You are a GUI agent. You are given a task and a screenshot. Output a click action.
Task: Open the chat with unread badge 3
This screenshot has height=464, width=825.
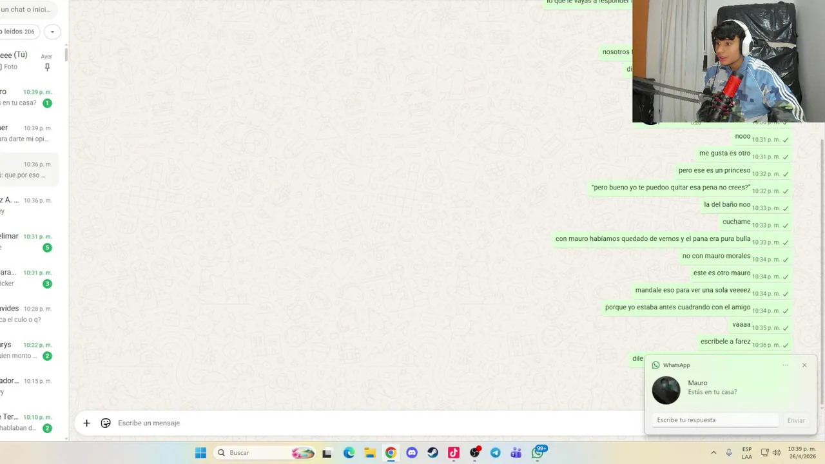[x=29, y=278]
